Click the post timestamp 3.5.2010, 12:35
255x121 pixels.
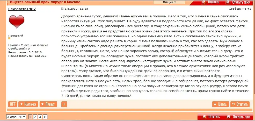[76, 9]
